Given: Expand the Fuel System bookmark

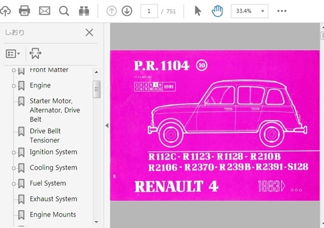Looking at the screenshot, I should point(13,184).
